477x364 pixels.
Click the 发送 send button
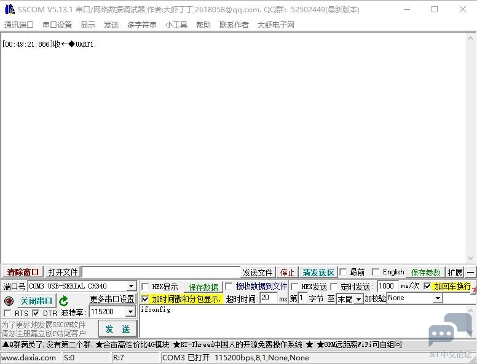[118, 329]
